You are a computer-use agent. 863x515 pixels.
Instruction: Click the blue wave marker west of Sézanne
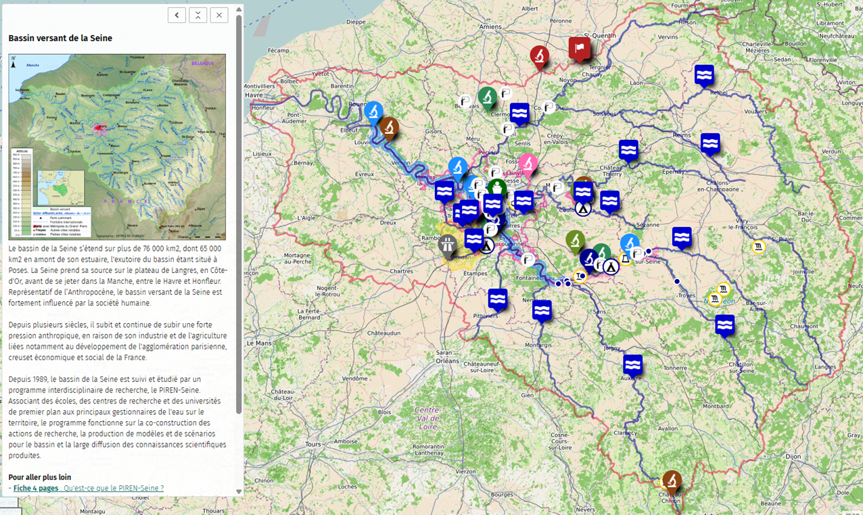[609, 201]
